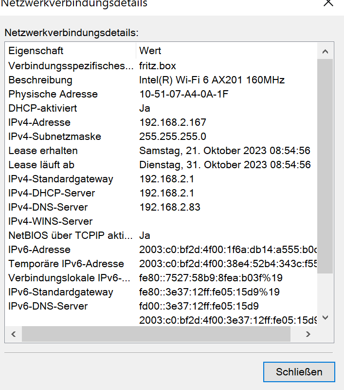Click the Schließen button
Image resolution: width=344 pixels, height=390 pixels.
pos(299,372)
